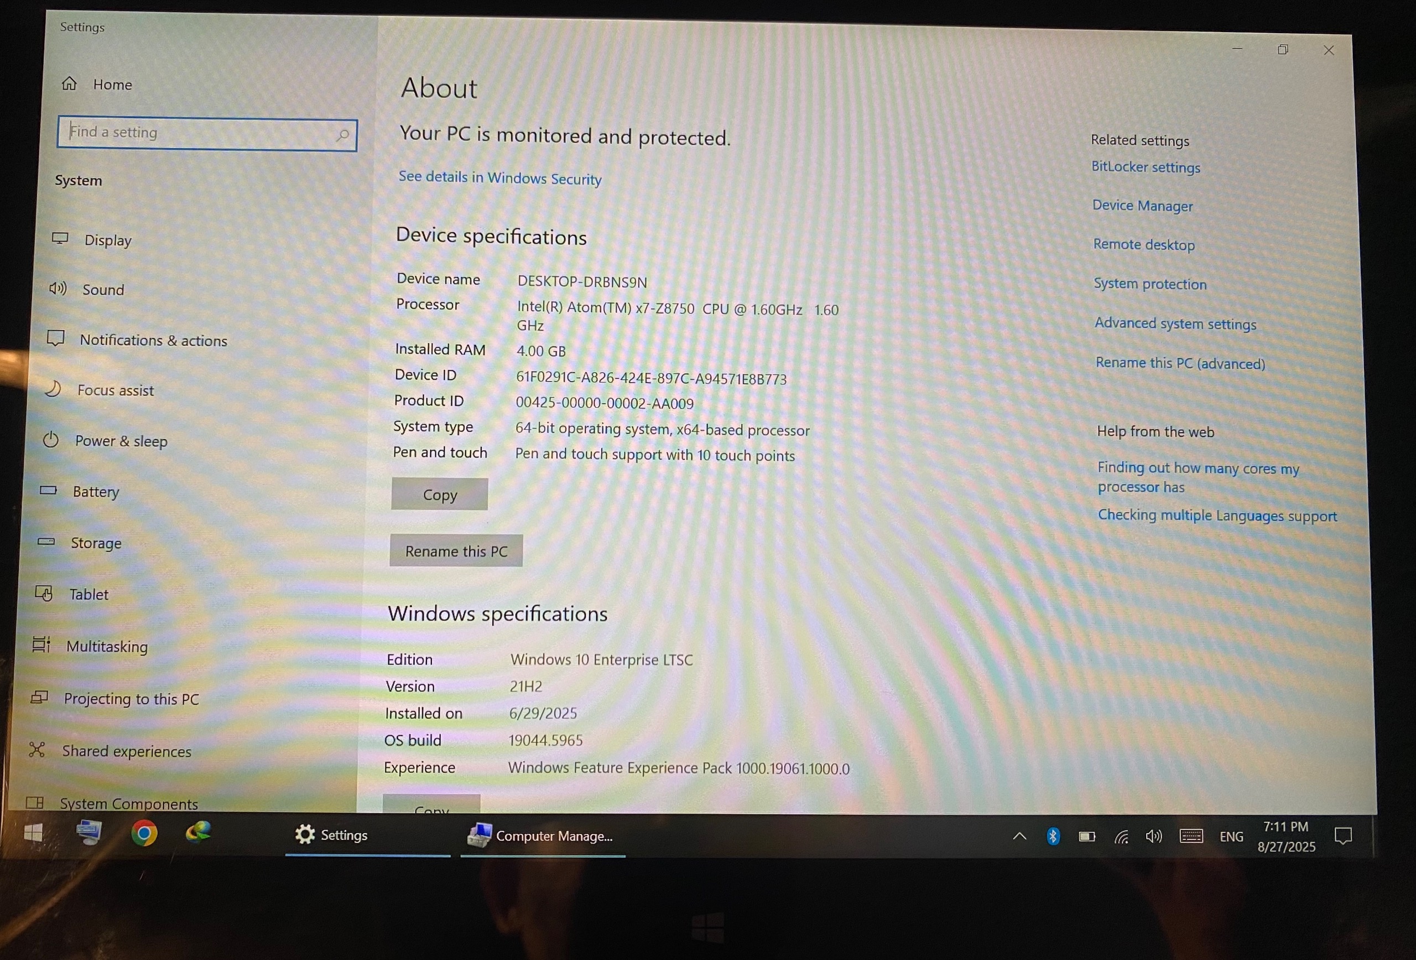Image resolution: width=1416 pixels, height=960 pixels.
Task: Switch to Computer Management window
Action: pyautogui.click(x=543, y=836)
